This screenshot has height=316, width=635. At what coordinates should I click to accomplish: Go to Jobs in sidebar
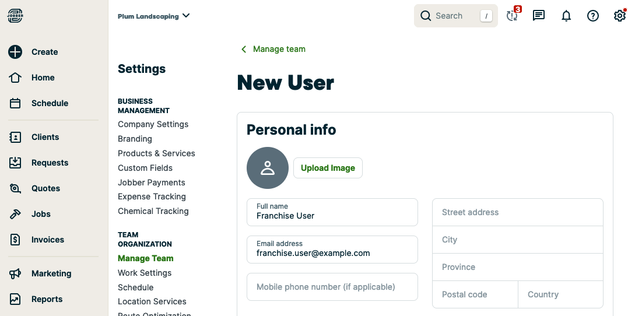point(41,214)
